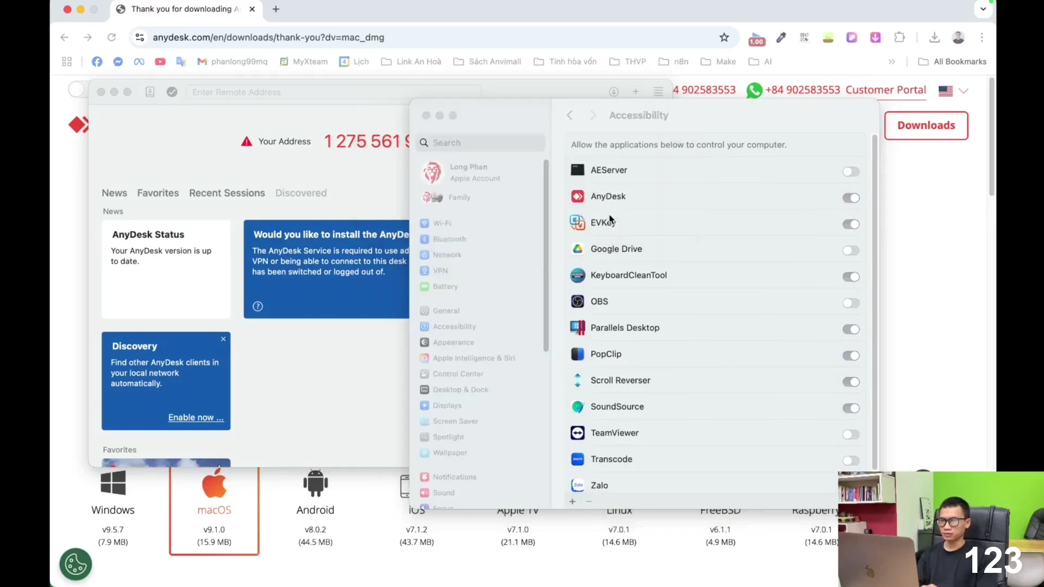Open the Link An Hoà bookmark folder

point(411,61)
